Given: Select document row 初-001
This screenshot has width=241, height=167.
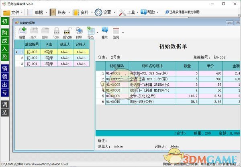Looking at the screenshot, I should (52, 64).
